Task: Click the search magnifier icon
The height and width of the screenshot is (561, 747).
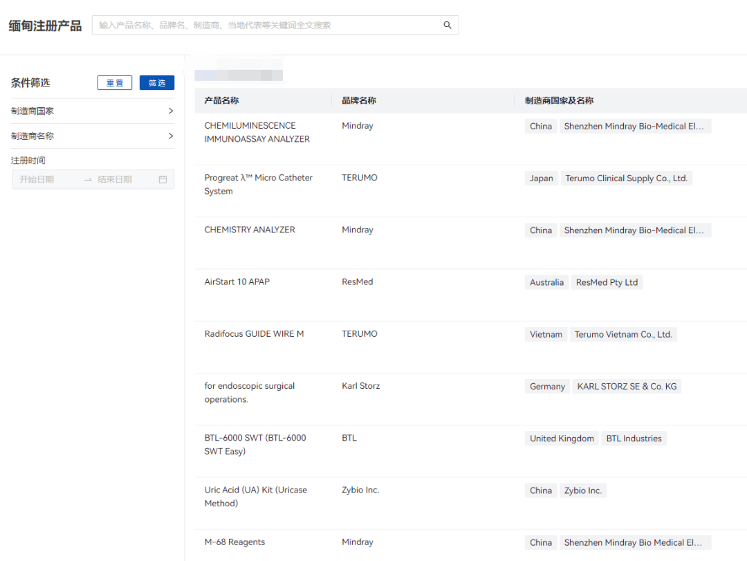Action: tap(447, 25)
